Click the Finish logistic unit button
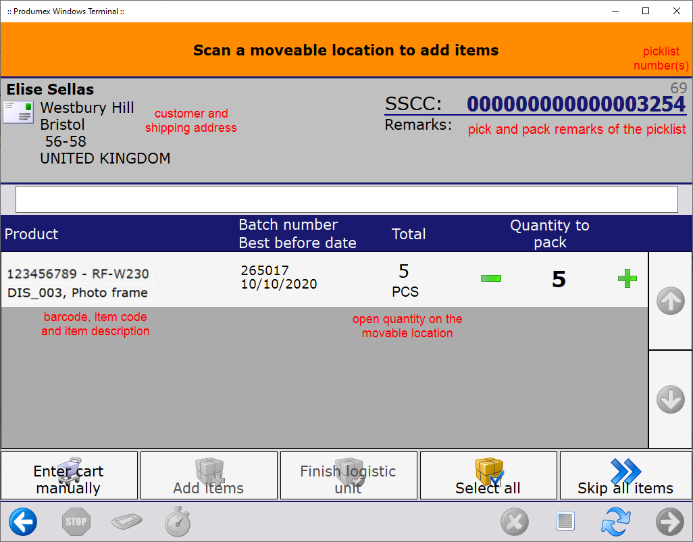The height and width of the screenshot is (542, 693). (349, 476)
